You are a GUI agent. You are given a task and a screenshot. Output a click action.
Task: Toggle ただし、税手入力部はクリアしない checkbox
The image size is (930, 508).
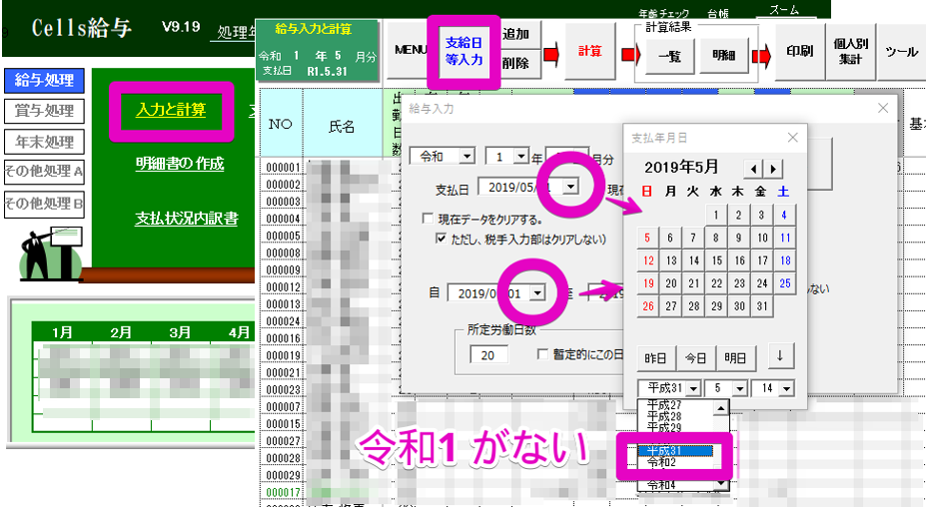point(441,239)
